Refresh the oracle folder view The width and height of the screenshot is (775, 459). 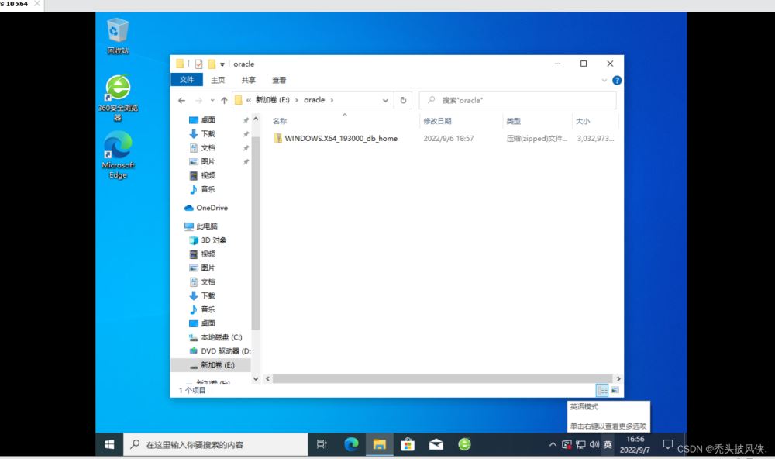point(403,100)
